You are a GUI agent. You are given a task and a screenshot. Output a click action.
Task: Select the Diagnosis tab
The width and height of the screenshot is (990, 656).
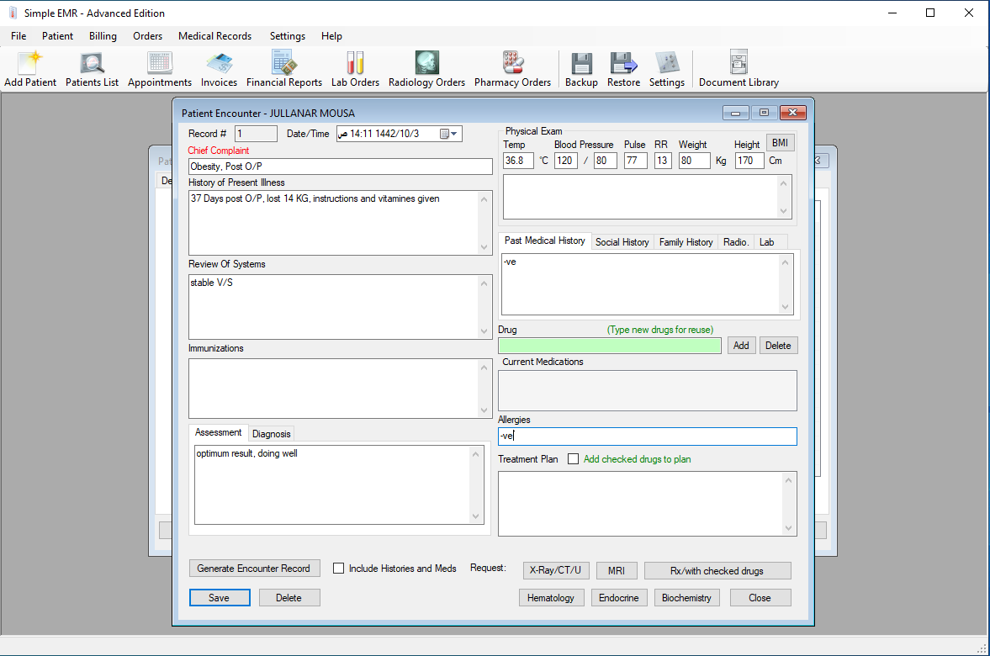(271, 433)
